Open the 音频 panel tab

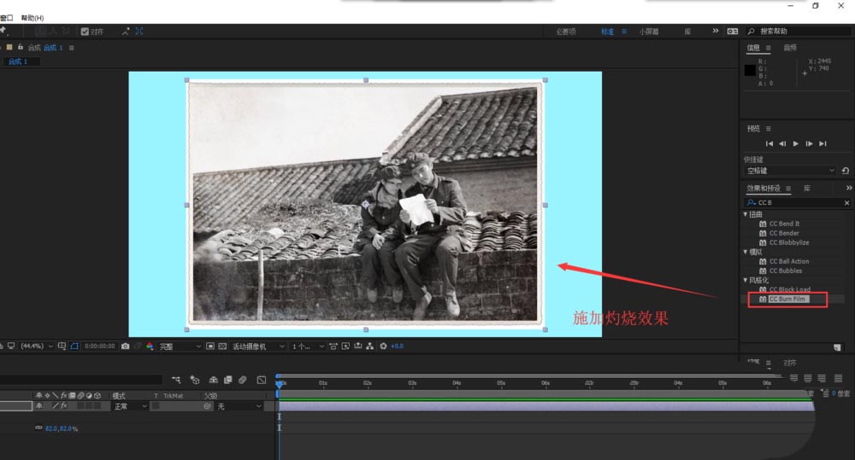tap(790, 48)
